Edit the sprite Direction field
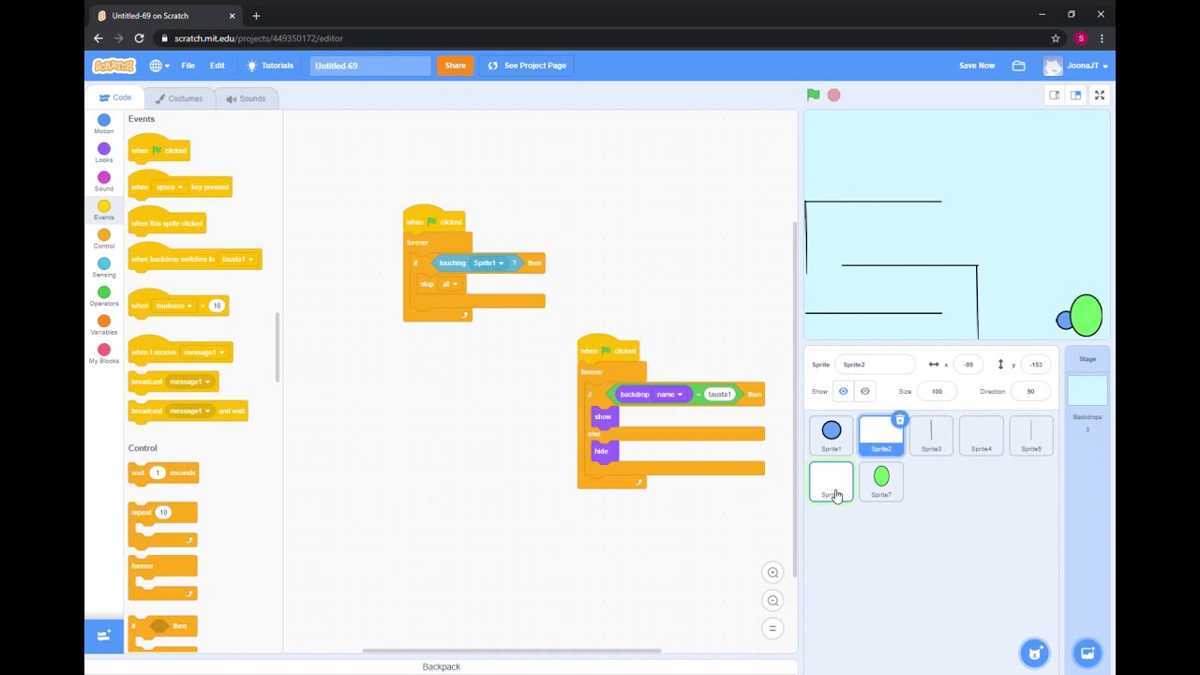 click(1030, 391)
